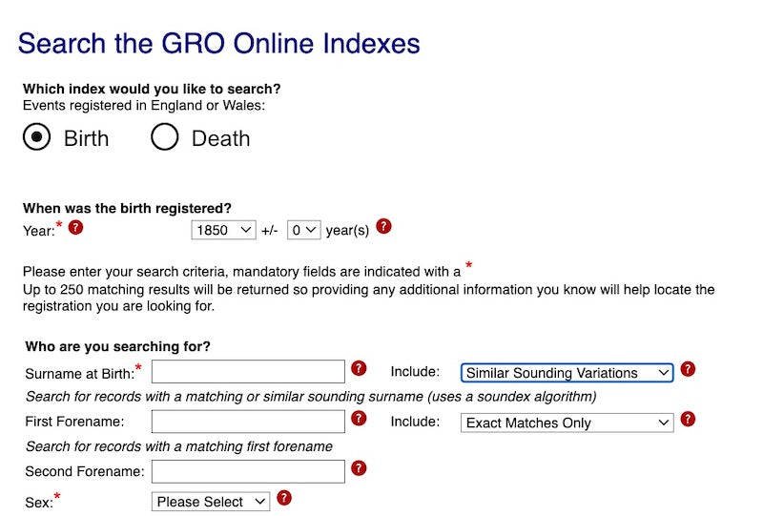Open the Sex 'Please Select' dropdown
This screenshot has height=516, width=763.
pos(211,502)
